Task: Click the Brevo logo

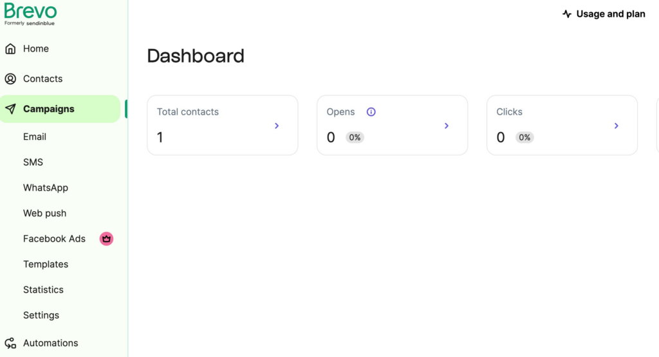Action: pos(30,11)
